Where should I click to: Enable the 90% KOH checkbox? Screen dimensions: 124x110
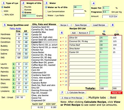point(3,15)
